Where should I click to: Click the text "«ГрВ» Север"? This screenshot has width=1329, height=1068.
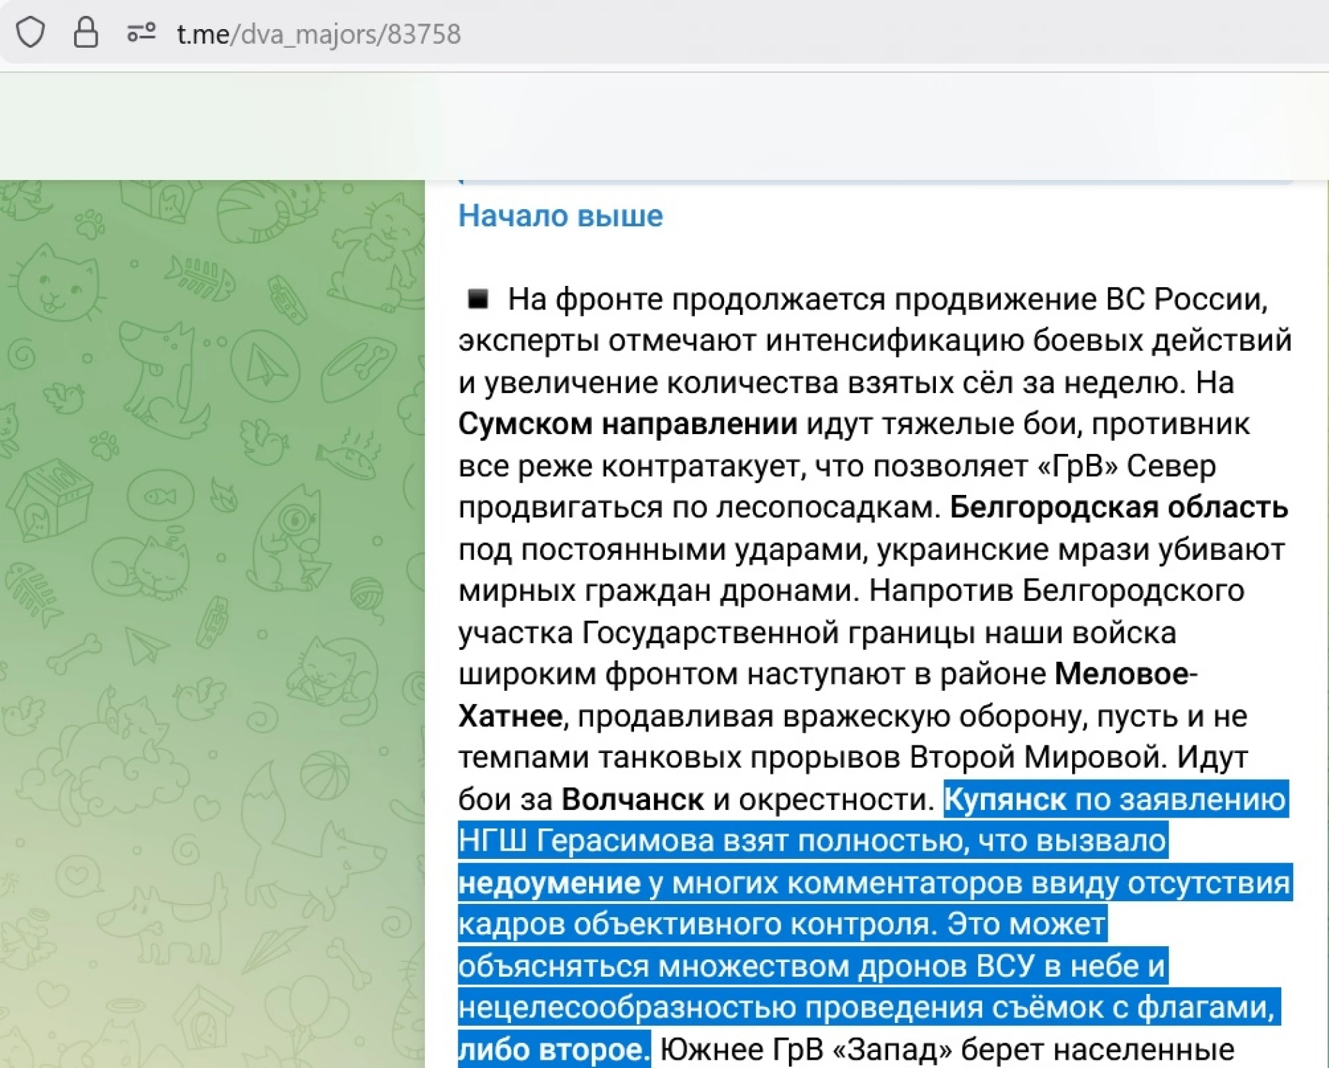click(x=1126, y=466)
